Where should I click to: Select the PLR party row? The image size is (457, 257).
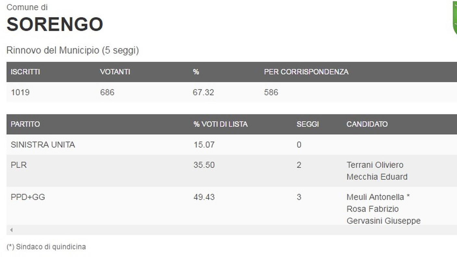click(232, 171)
